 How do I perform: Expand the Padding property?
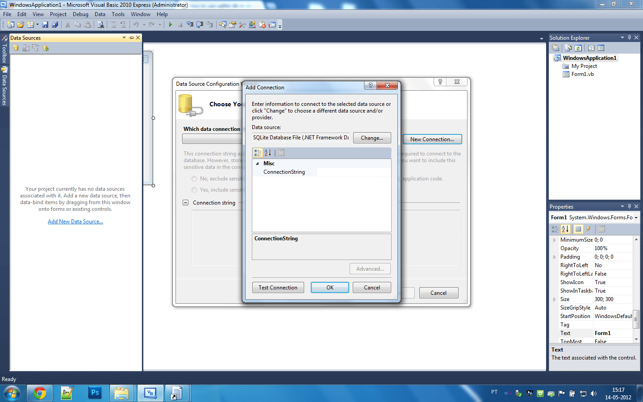click(555, 257)
